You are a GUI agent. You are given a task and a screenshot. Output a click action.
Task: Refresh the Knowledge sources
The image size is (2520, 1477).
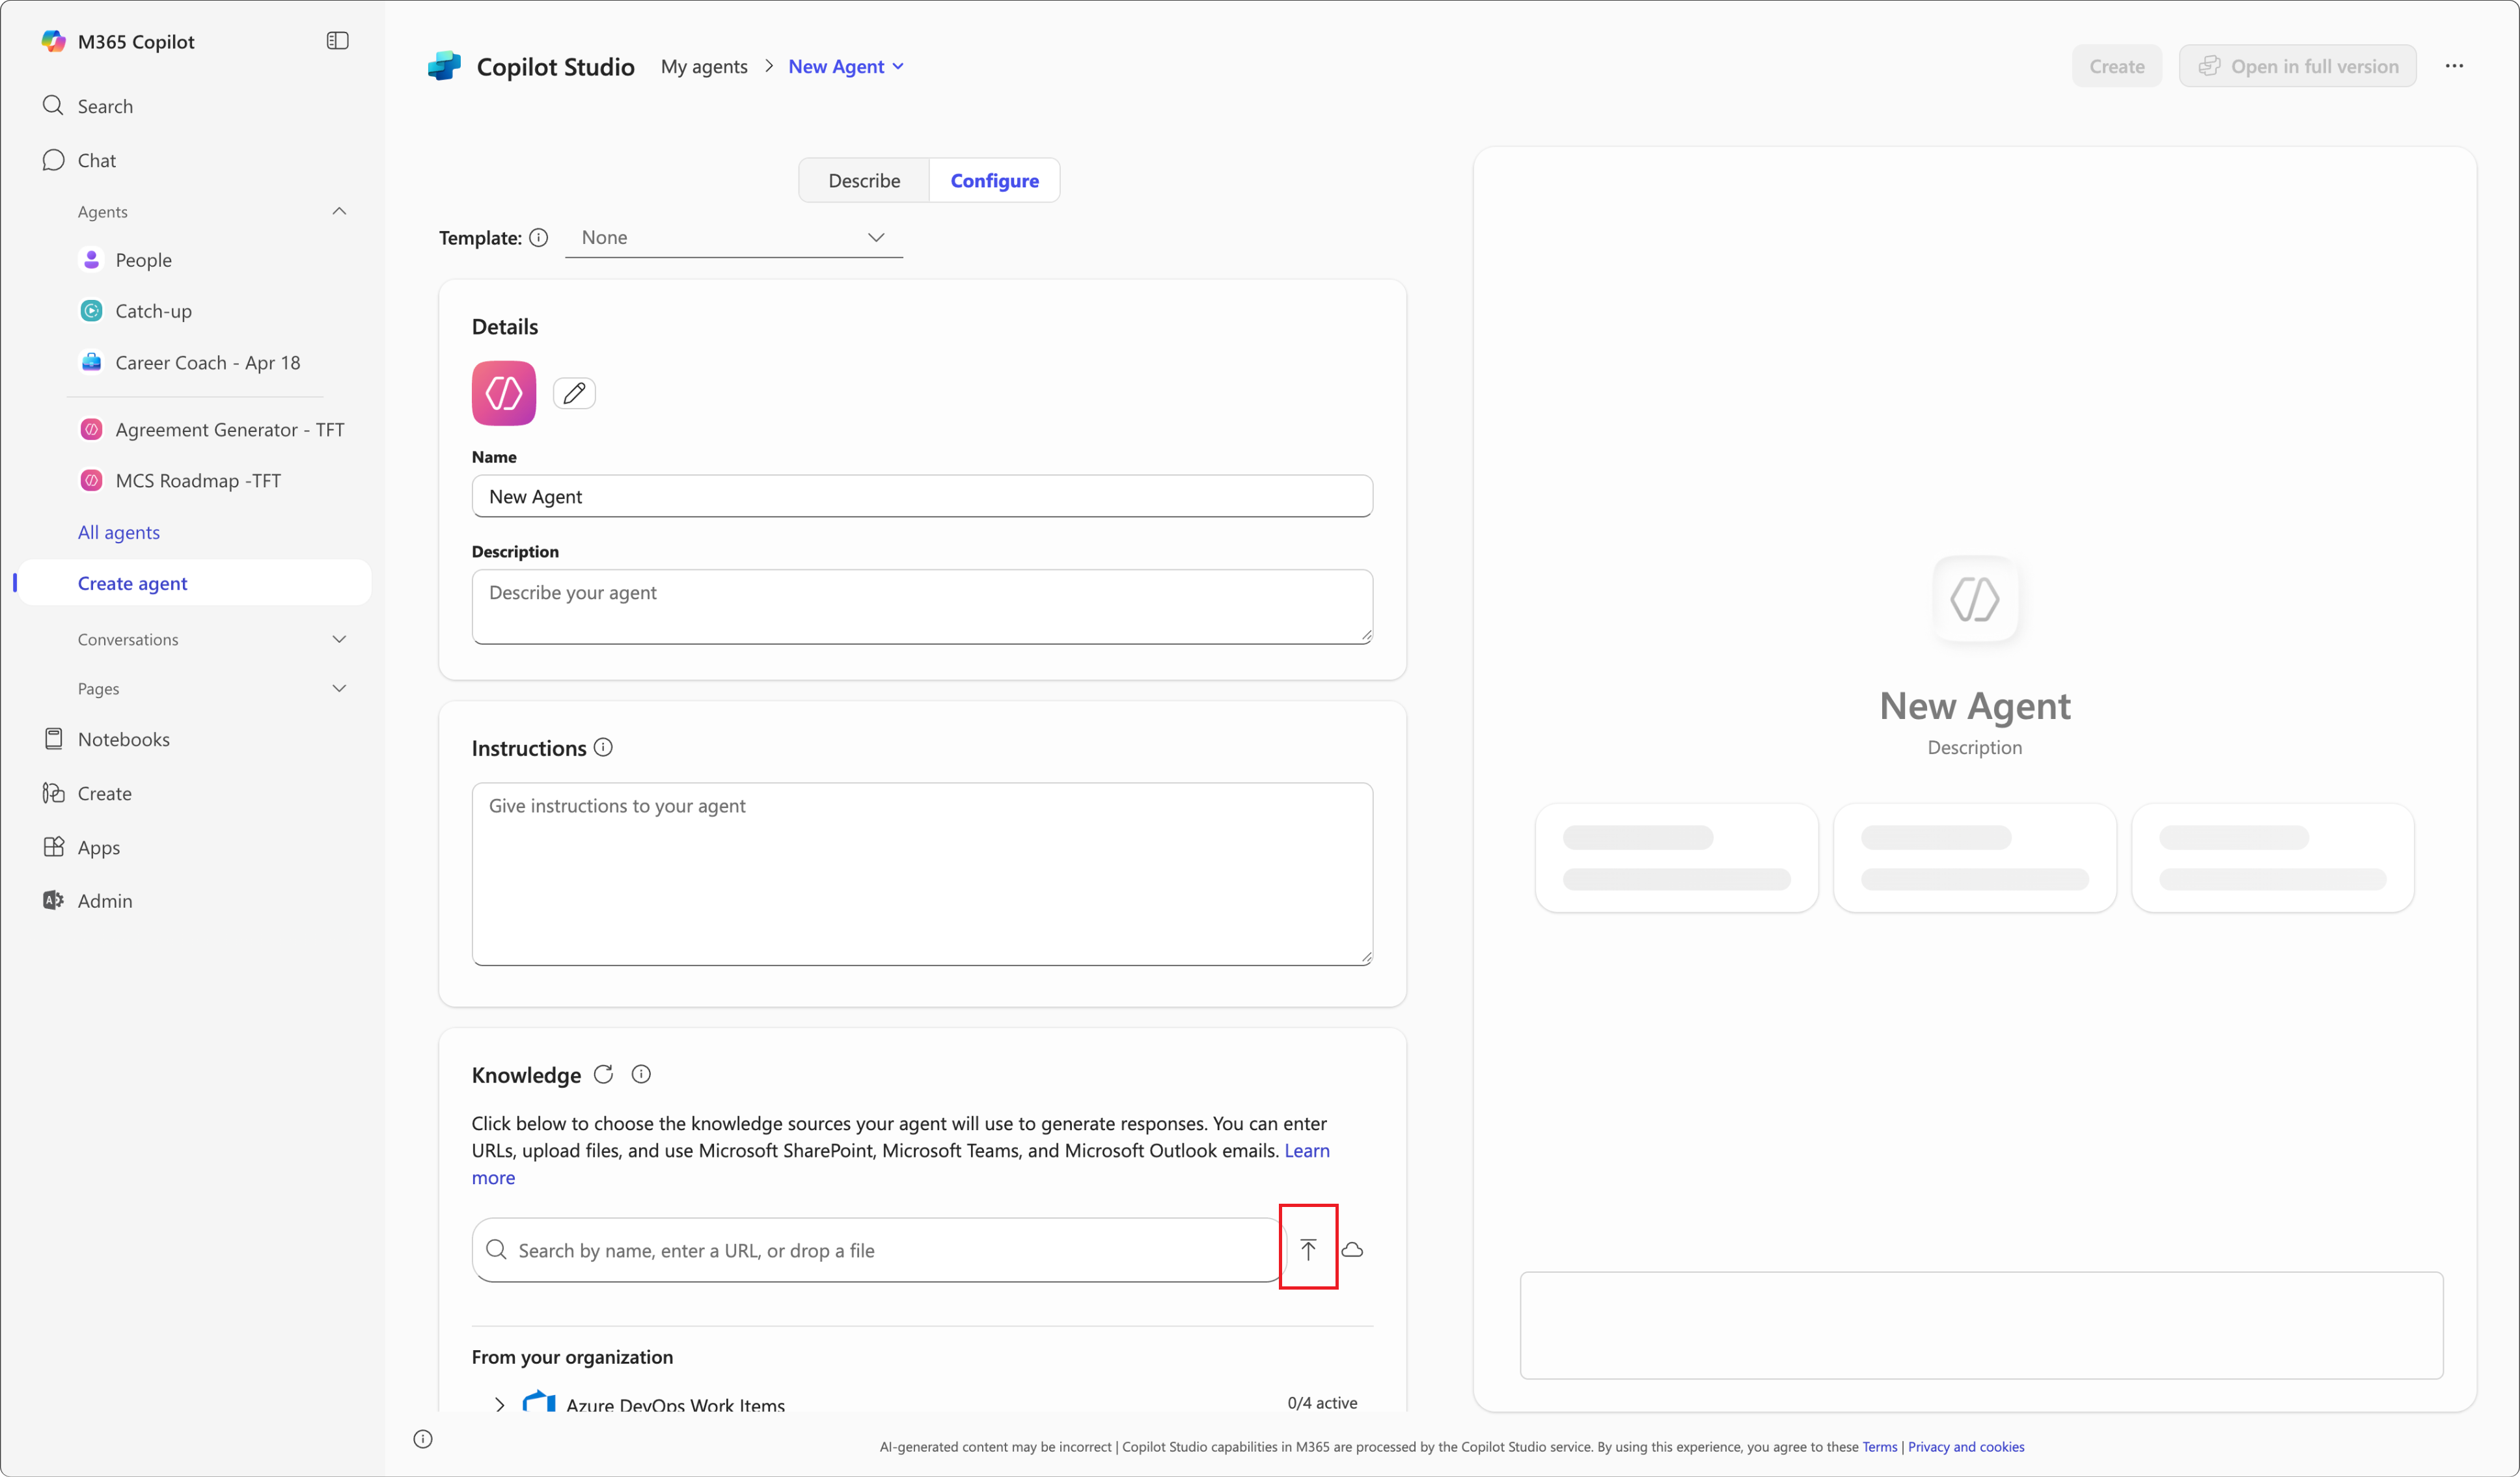pyautogui.click(x=603, y=1074)
